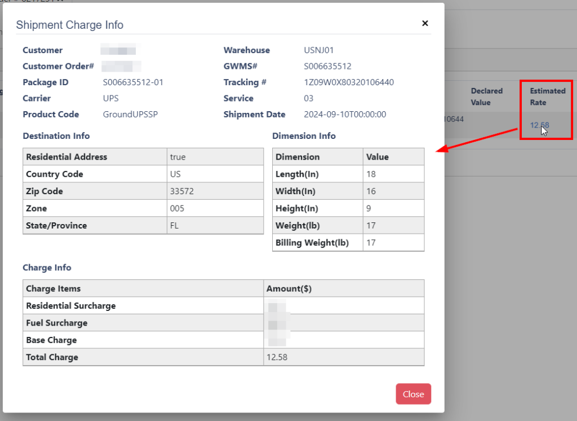Click the Service label

(x=238, y=98)
